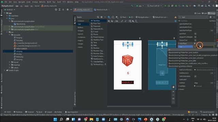This screenshot has width=218, height=122.
Task: Click the Guidelines icon in design toolbar
Action: point(136,21)
